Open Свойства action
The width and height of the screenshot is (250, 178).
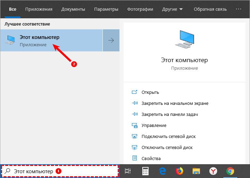pyautogui.click(x=151, y=158)
